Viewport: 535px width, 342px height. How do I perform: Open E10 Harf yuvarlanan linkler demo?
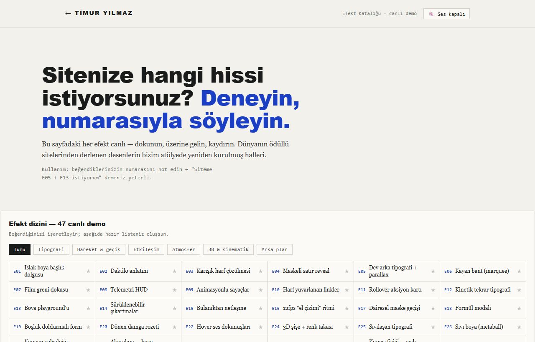(x=306, y=290)
